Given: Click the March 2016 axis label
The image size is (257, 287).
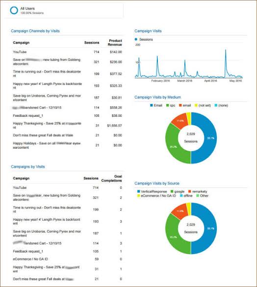Looking at the screenshot, I should tap(184, 81).
